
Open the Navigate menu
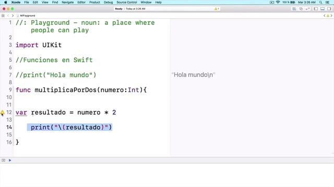tap(67, 2)
